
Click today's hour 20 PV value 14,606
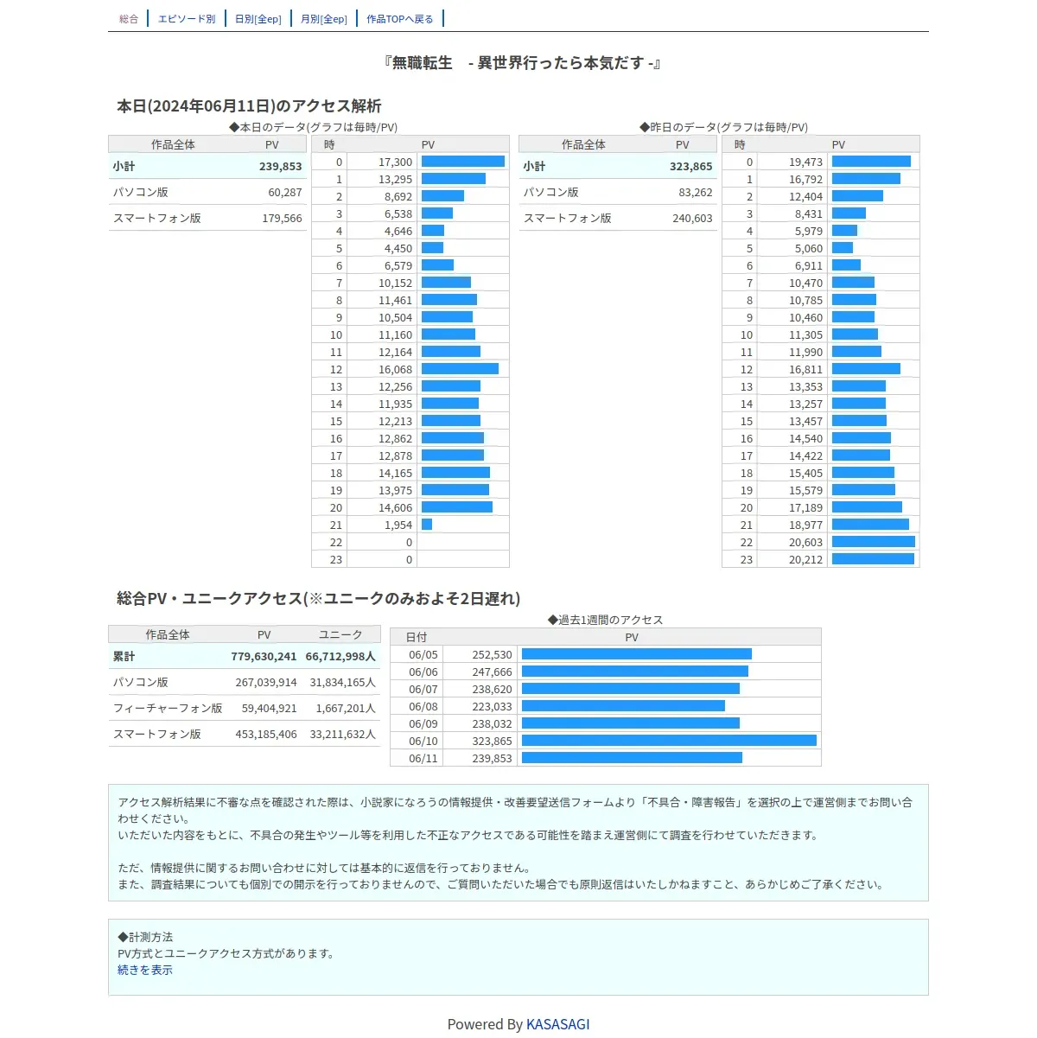[396, 507]
